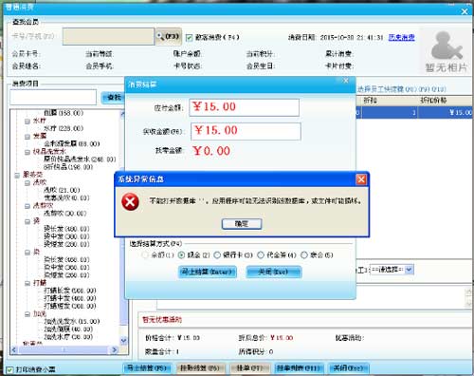The image size is (474, 376).
Task: Click the 应付金额 amount field
Action: click(245, 107)
